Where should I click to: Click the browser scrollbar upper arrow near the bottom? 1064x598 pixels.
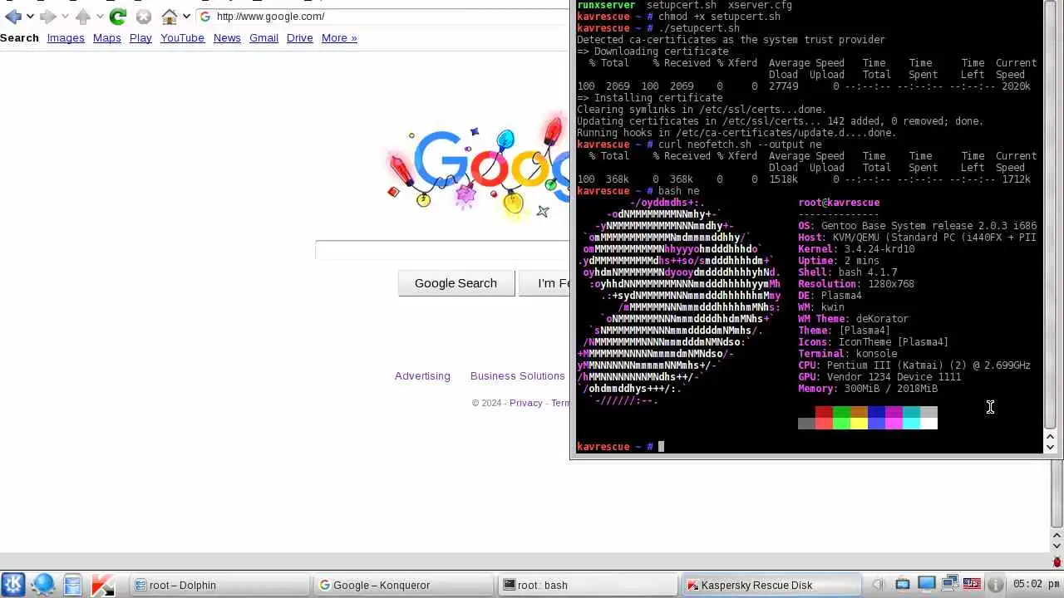pyautogui.click(x=1057, y=535)
